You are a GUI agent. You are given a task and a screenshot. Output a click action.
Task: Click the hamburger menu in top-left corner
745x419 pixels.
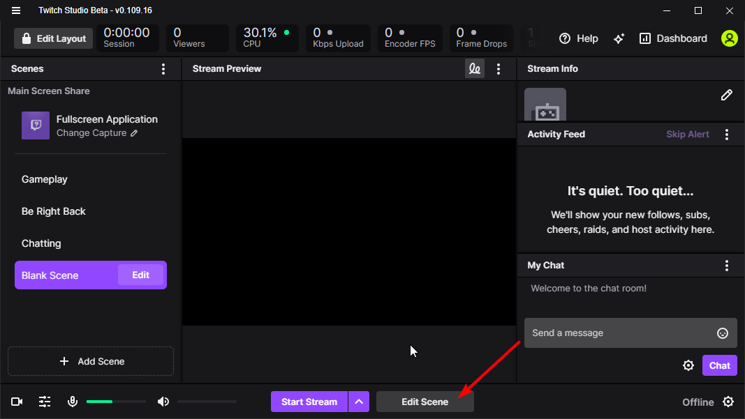click(15, 10)
